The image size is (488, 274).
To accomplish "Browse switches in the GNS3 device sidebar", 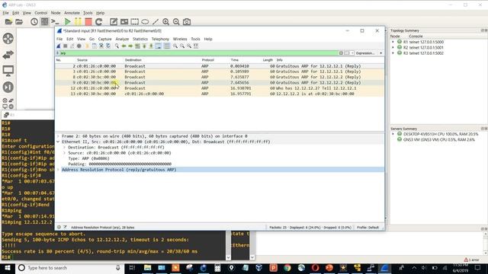I will click(8, 55).
